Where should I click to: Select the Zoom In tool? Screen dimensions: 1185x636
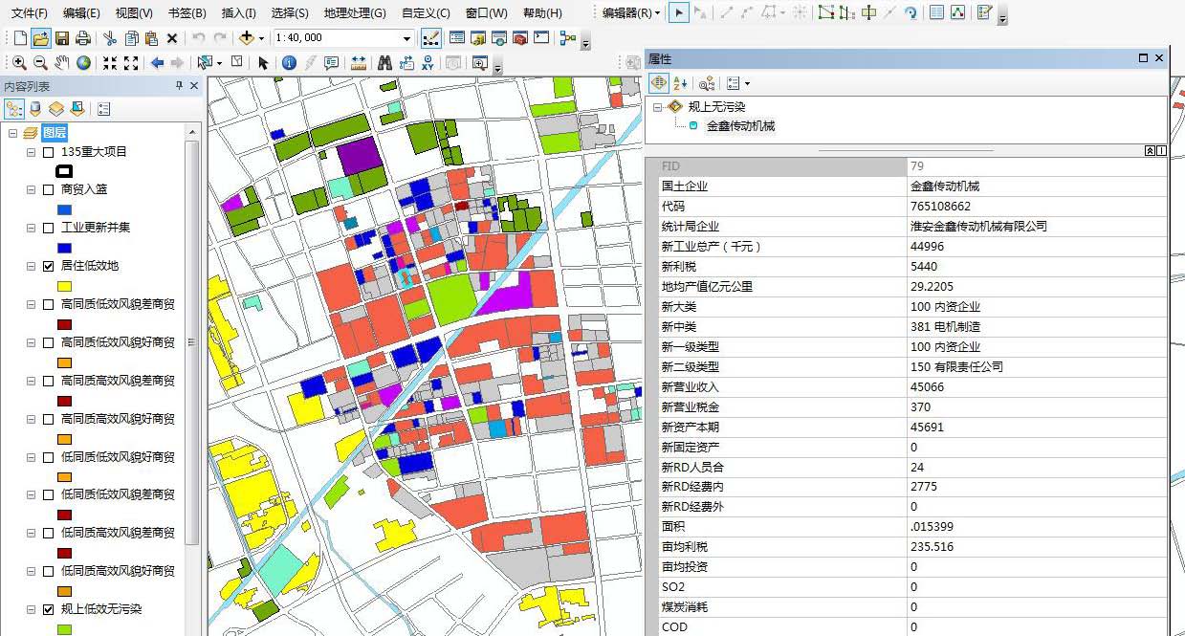(19, 63)
